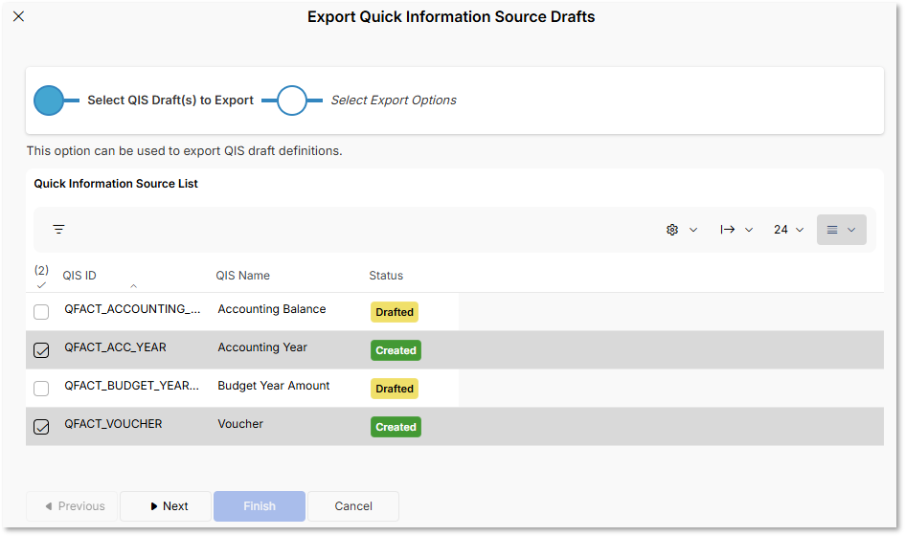Click the Drafted badge for Budget Year Amount

[395, 389]
